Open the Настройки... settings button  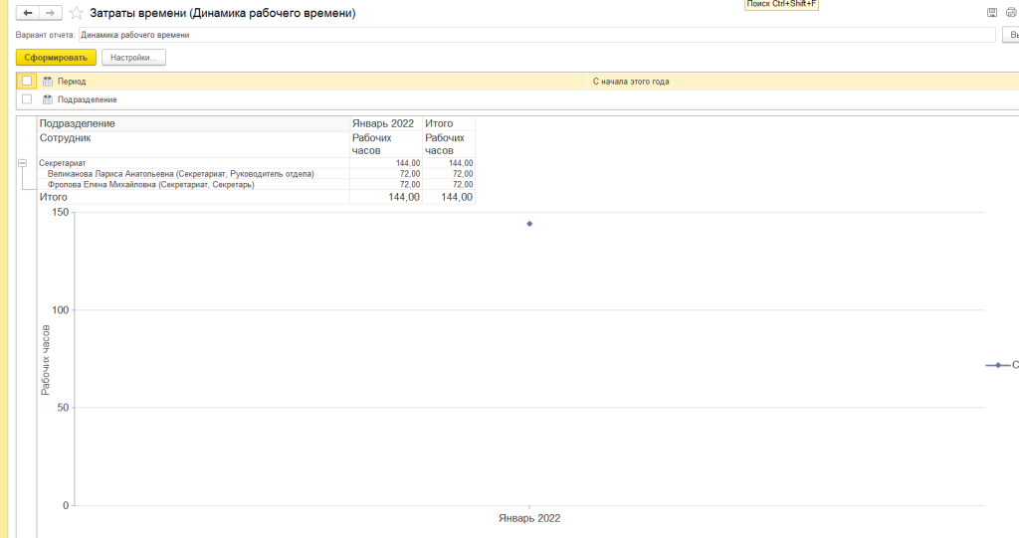(x=133, y=58)
